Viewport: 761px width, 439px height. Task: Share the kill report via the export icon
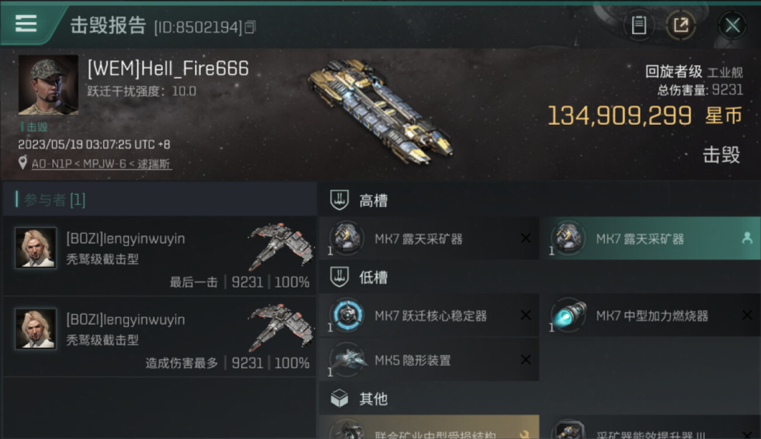click(x=680, y=25)
